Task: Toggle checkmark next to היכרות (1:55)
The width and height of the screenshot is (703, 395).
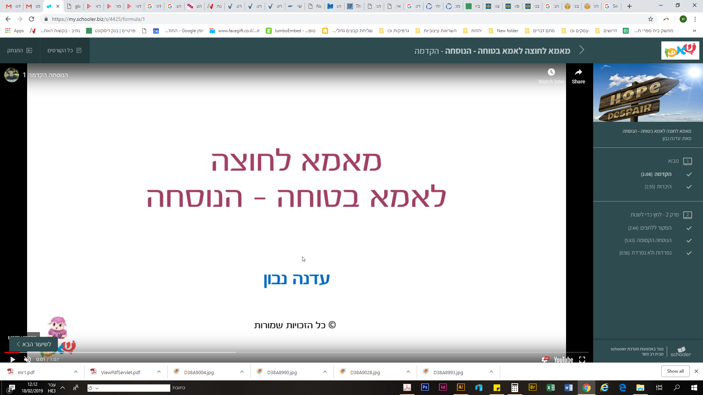Action: click(x=690, y=187)
